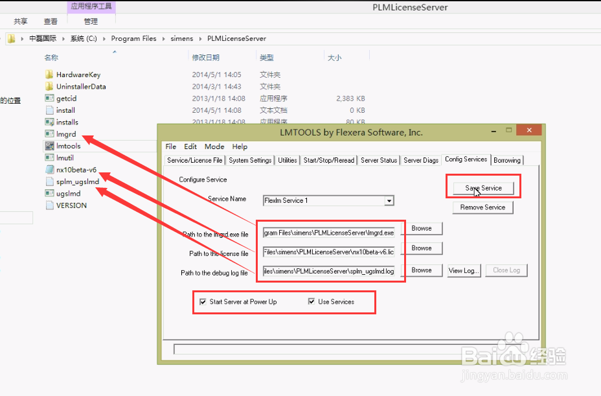The width and height of the screenshot is (601, 396).
Task: Select the nx10beta-v6 license file icon
Action: [x=49, y=170]
